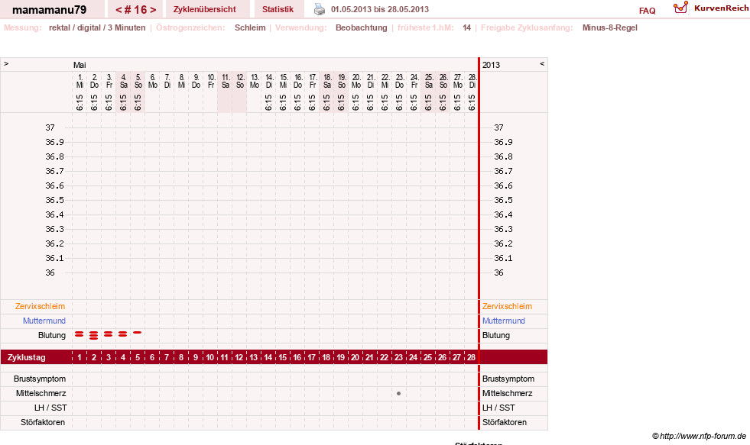Click the light bleeding marker on cycle day 5
The image size is (750, 445).
138,332
